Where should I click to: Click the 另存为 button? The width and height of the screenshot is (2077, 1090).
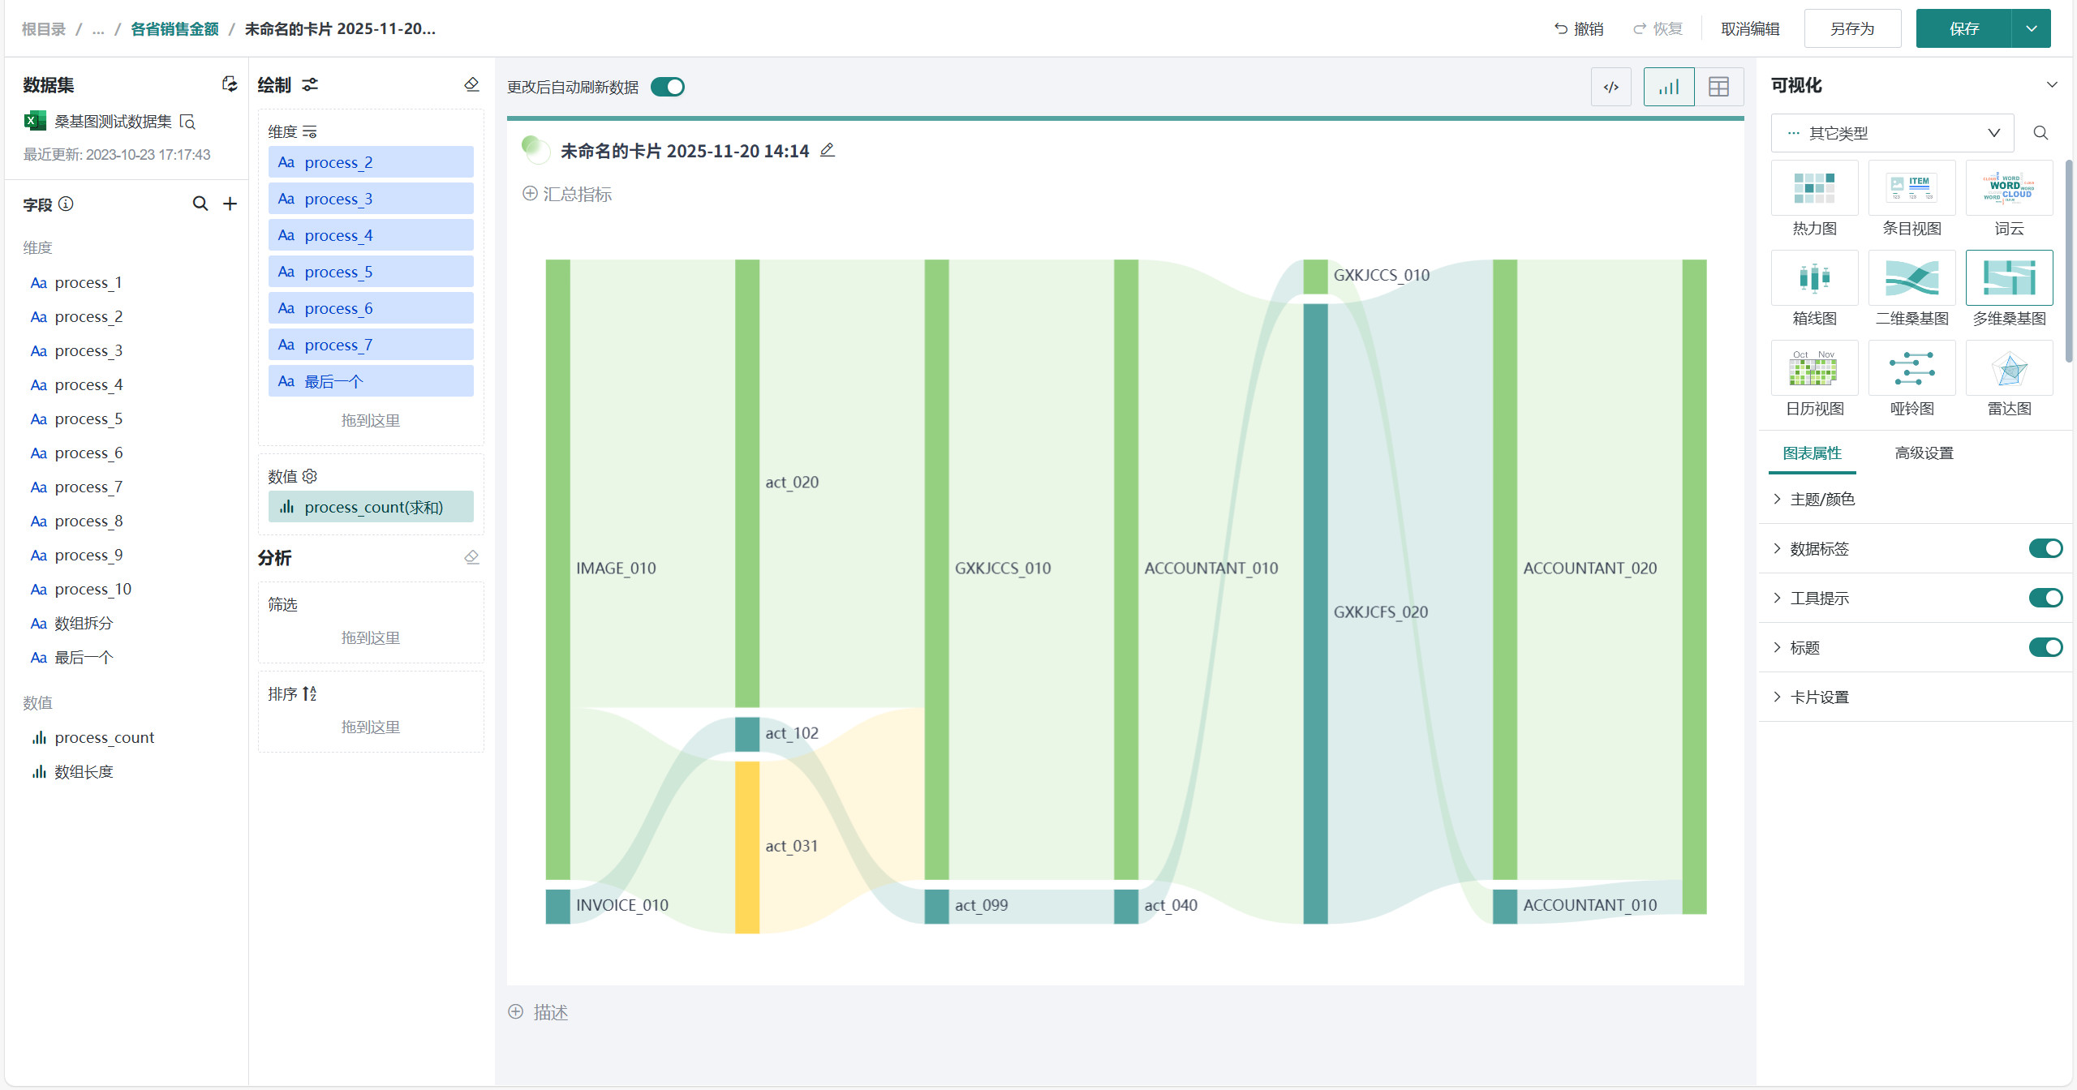[x=1852, y=28]
